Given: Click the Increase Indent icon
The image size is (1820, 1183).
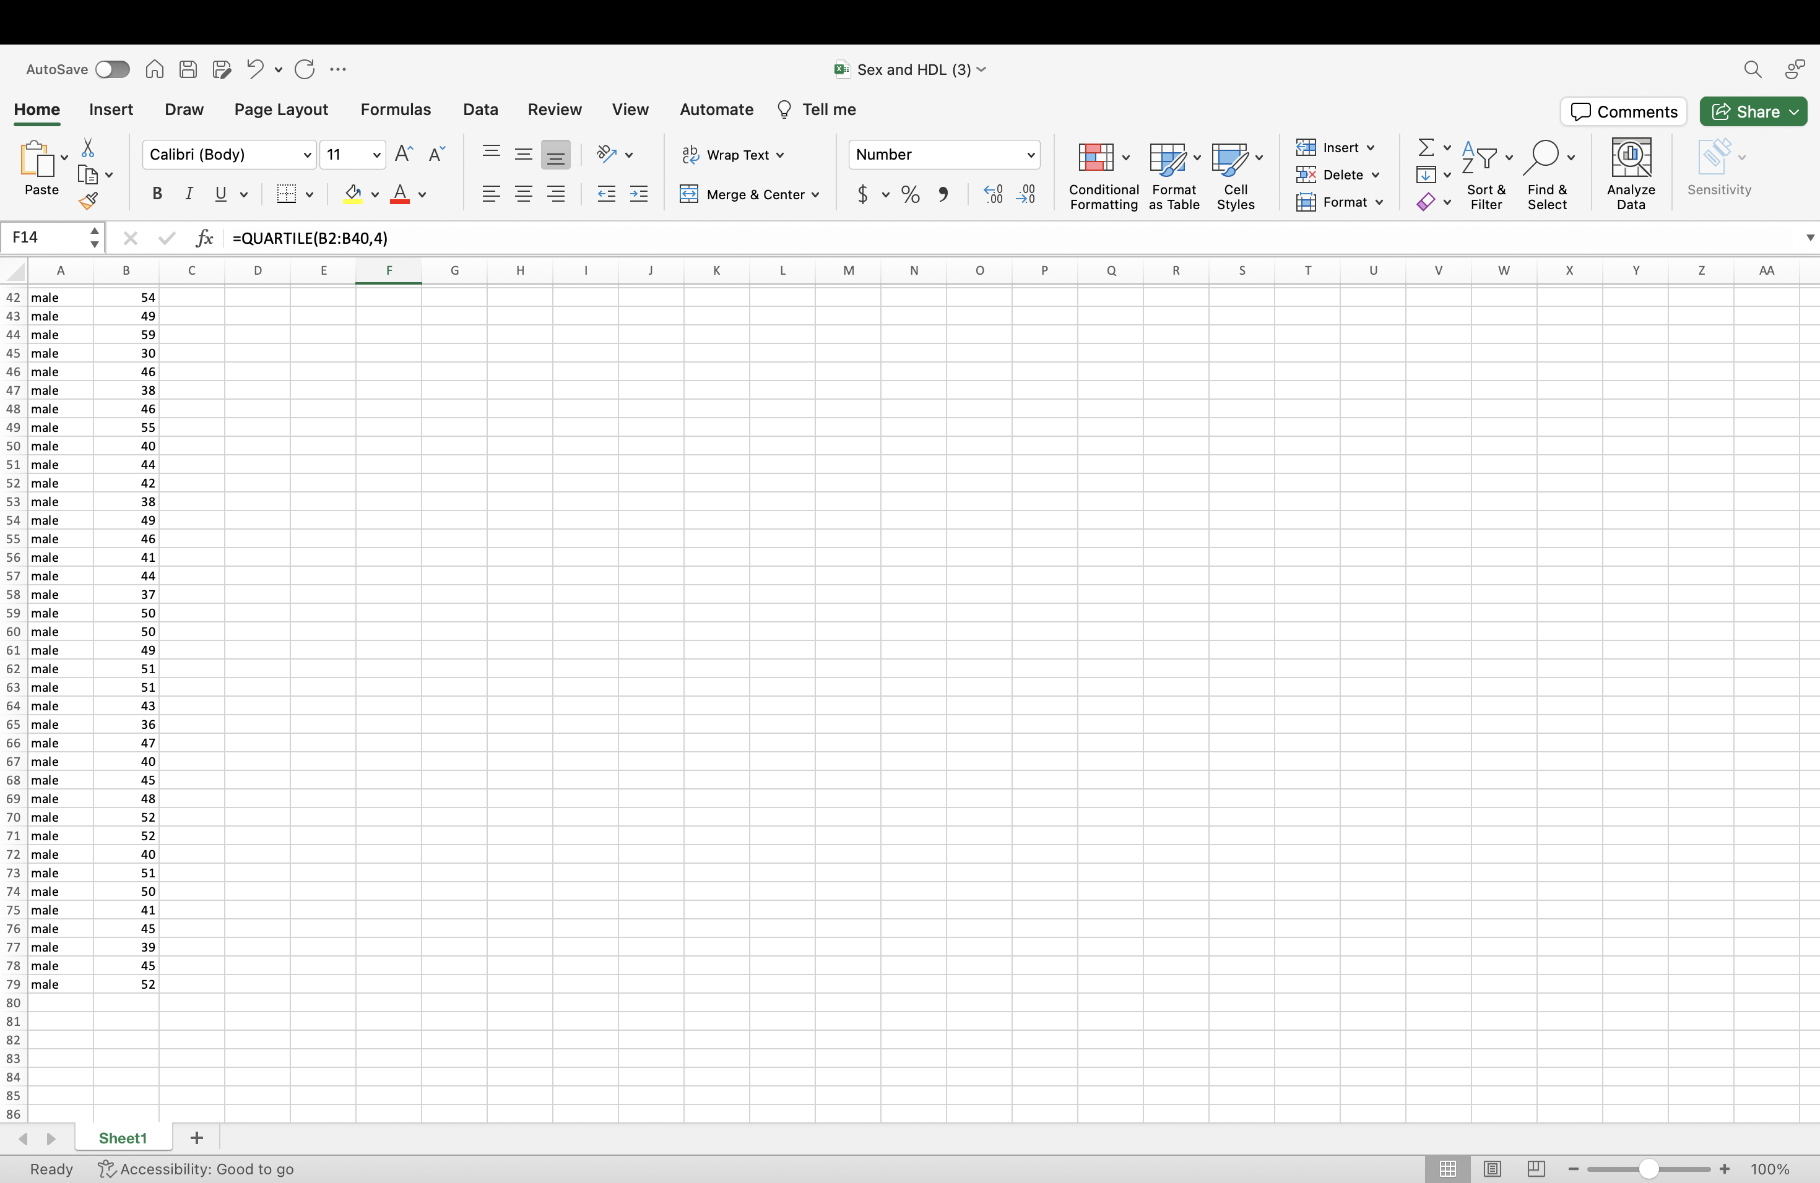Looking at the screenshot, I should pos(638,194).
